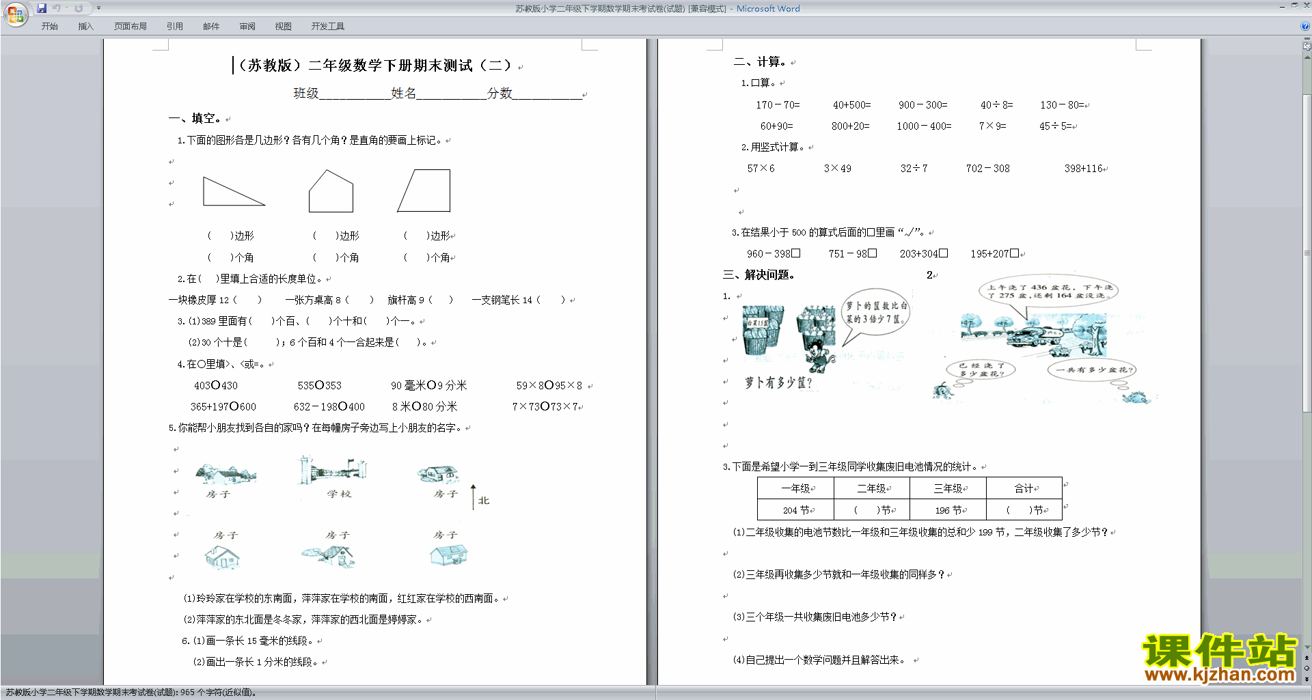This screenshot has width=1312, height=700.
Task: Click the pentagon shape in question 1
Action: [x=331, y=191]
